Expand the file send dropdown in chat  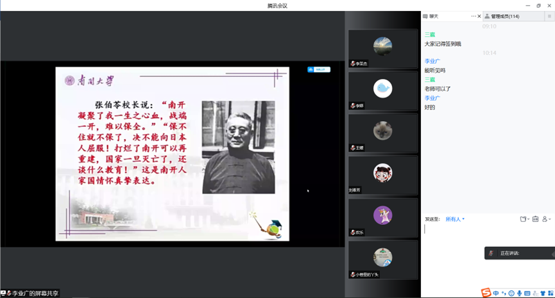(524, 219)
